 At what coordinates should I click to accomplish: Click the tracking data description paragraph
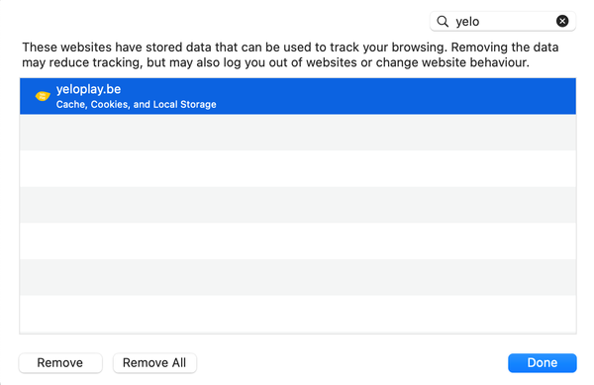pyautogui.click(x=290, y=54)
